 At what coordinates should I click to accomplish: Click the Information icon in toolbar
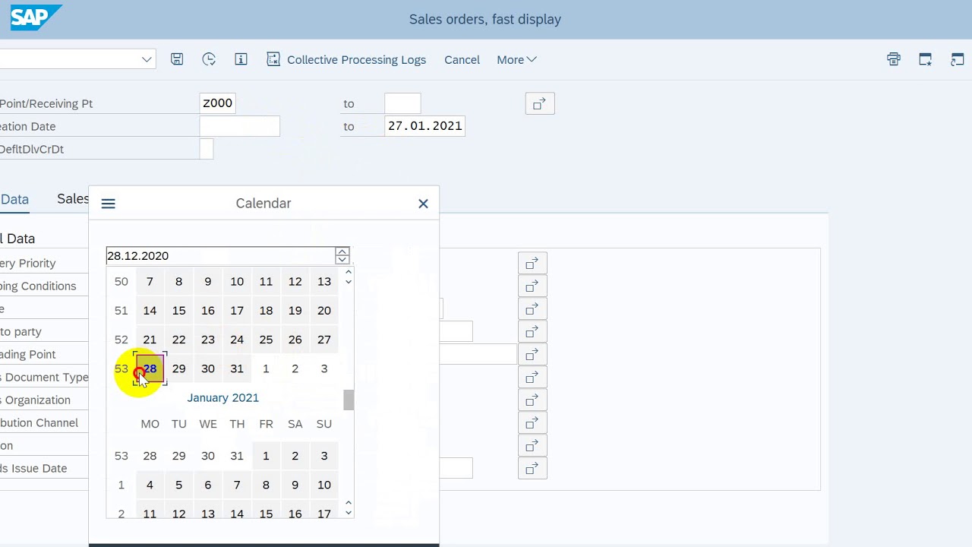[x=241, y=59]
